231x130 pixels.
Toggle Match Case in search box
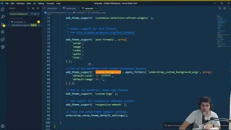[x=32, y=14]
